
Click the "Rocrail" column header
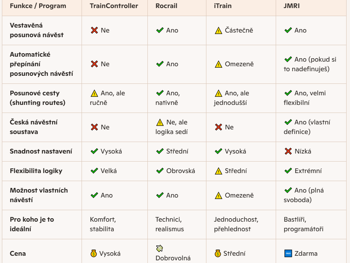[x=167, y=6]
